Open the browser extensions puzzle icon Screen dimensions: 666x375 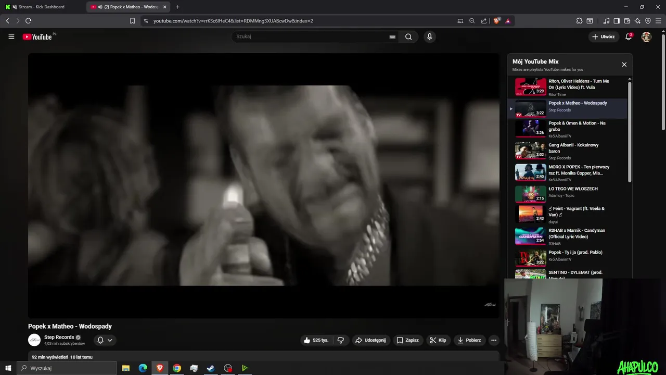[x=579, y=21]
